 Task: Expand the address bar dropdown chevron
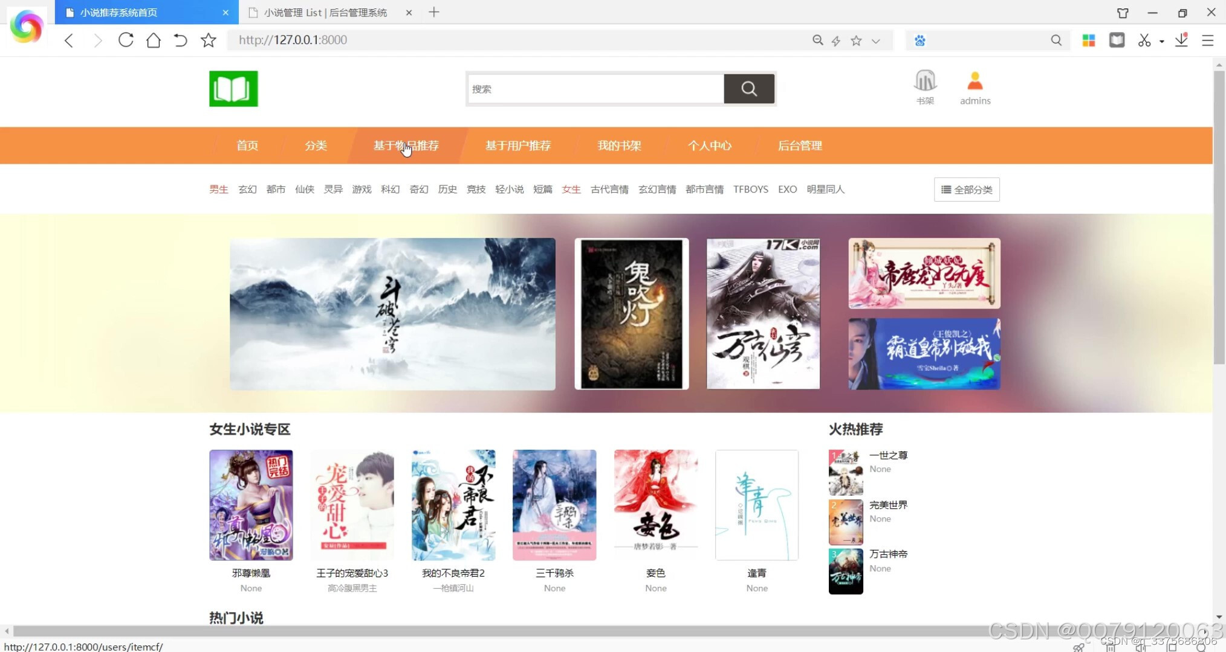875,41
